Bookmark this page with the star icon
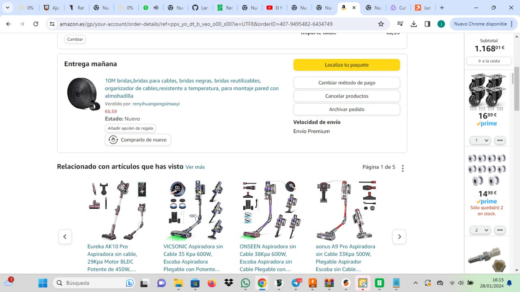 [381, 24]
